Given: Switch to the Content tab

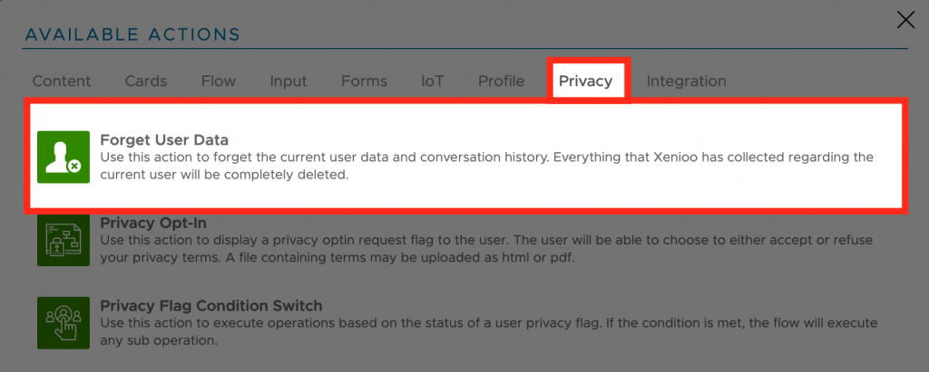Looking at the screenshot, I should tap(62, 81).
